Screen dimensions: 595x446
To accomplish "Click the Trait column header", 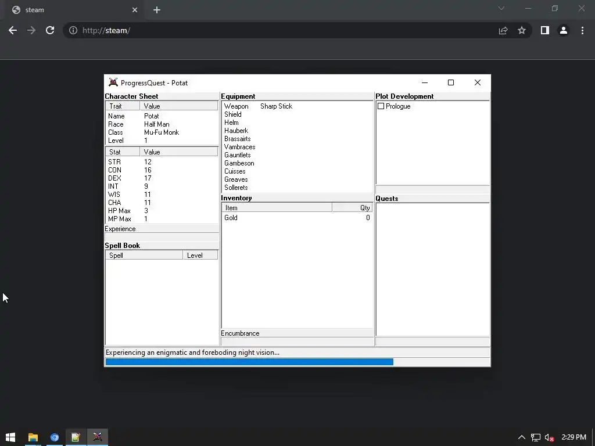I will 123,106.
